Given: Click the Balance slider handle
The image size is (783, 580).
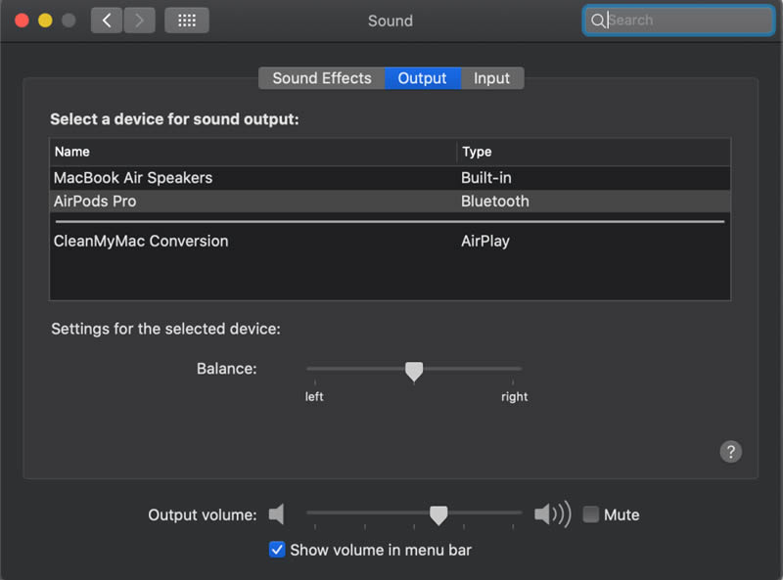Looking at the screenshot, I should tap(414, 372).
